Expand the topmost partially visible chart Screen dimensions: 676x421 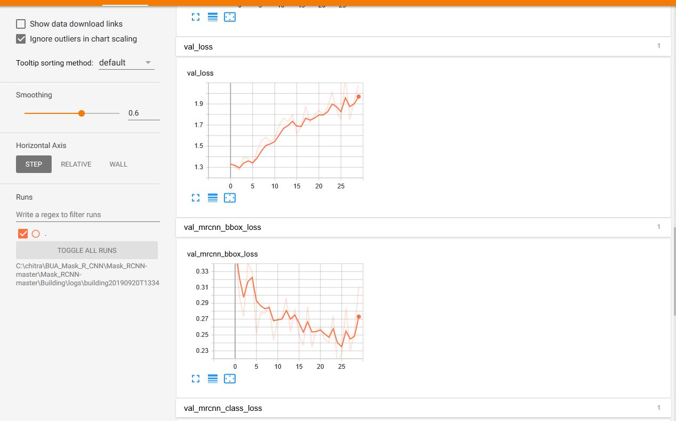(x=196, y=17)
